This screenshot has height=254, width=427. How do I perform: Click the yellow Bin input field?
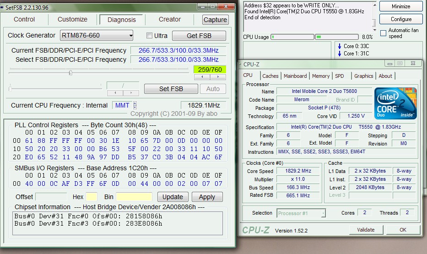click(134, 196)
